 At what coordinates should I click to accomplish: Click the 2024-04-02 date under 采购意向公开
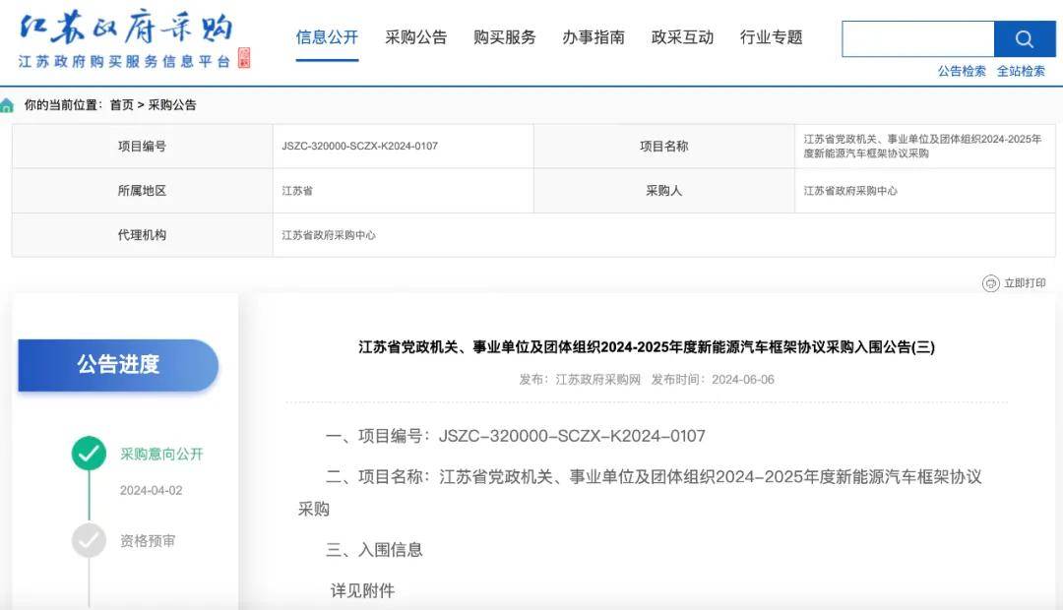[152, 491]
